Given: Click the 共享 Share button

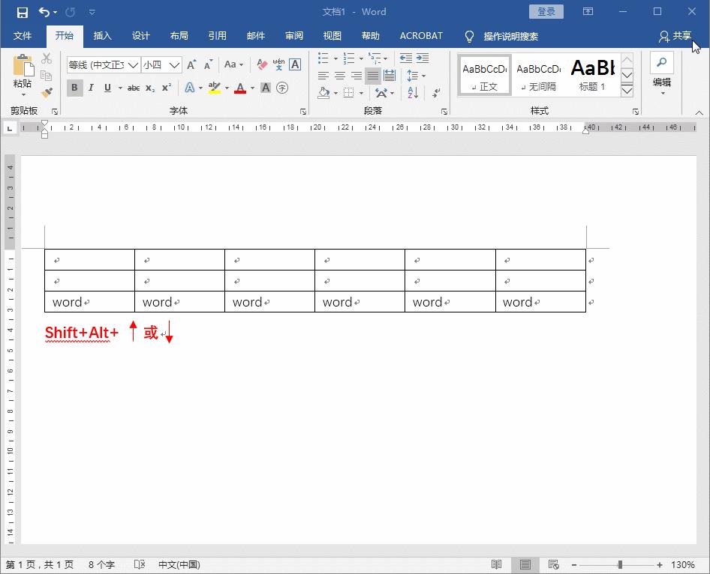Looking at the screenshot, I should pyautogui.click(x=675, y=36).
